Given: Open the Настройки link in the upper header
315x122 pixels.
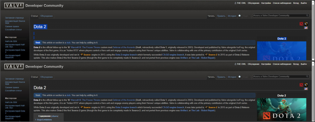Looking at the screenshot, I should pos(266,3).
